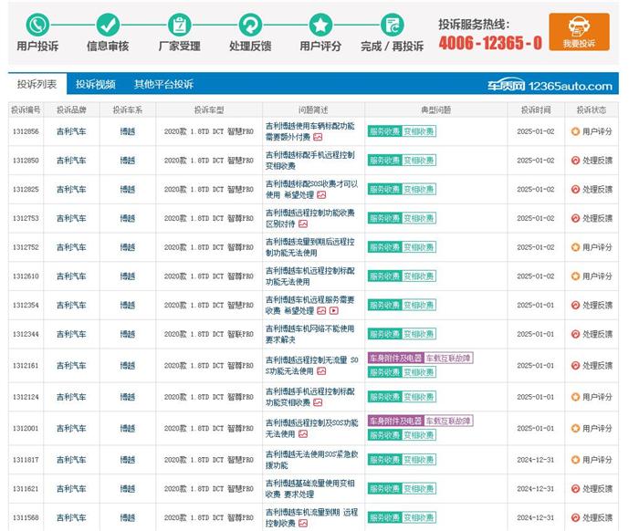Click the 用户评分 status icon for complaint 1312610

pyautogui.click(x=575, y=276)
